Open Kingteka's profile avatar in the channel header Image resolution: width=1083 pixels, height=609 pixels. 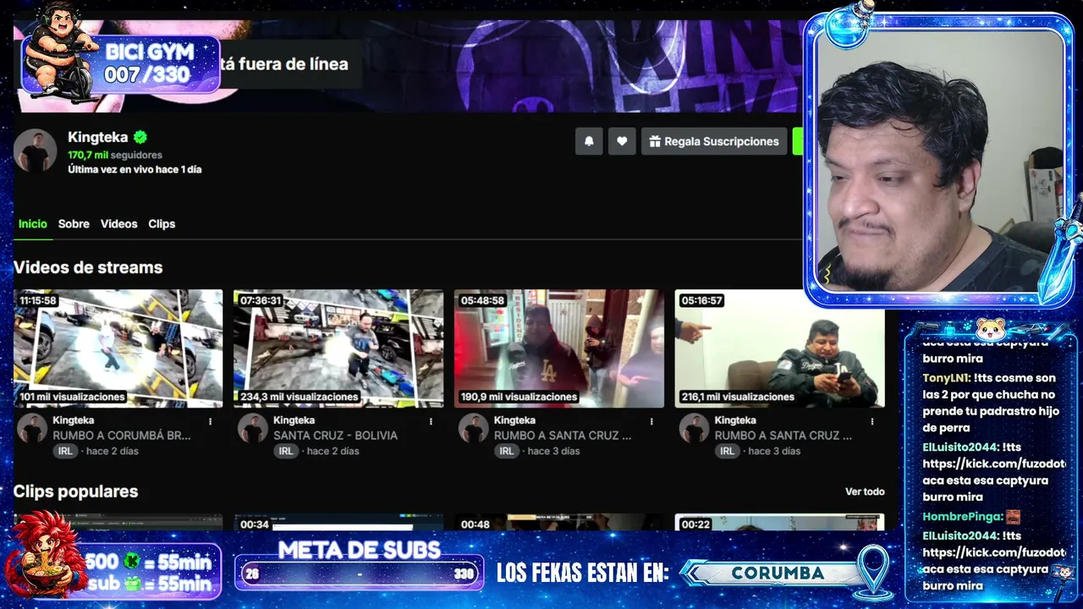point(35,151)
